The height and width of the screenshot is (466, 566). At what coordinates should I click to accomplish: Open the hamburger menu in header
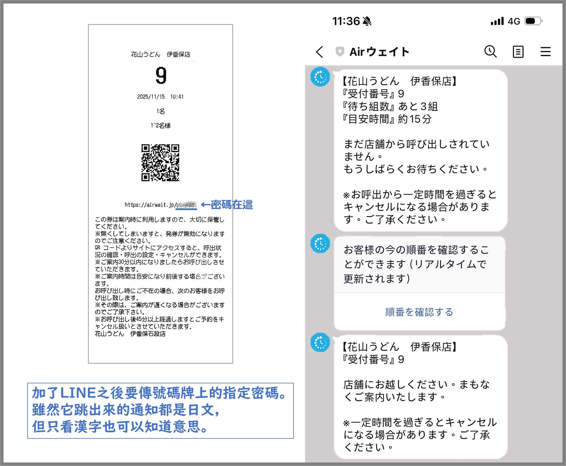(545, 52)
